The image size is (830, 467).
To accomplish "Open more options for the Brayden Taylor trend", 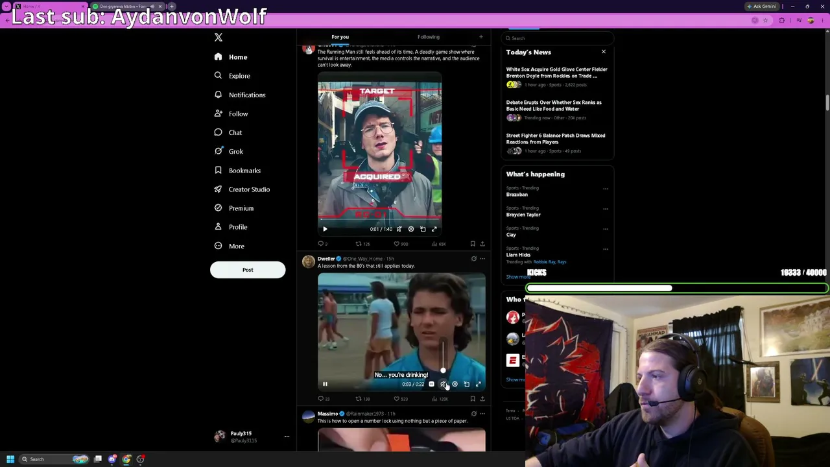I will pos(606,209).
